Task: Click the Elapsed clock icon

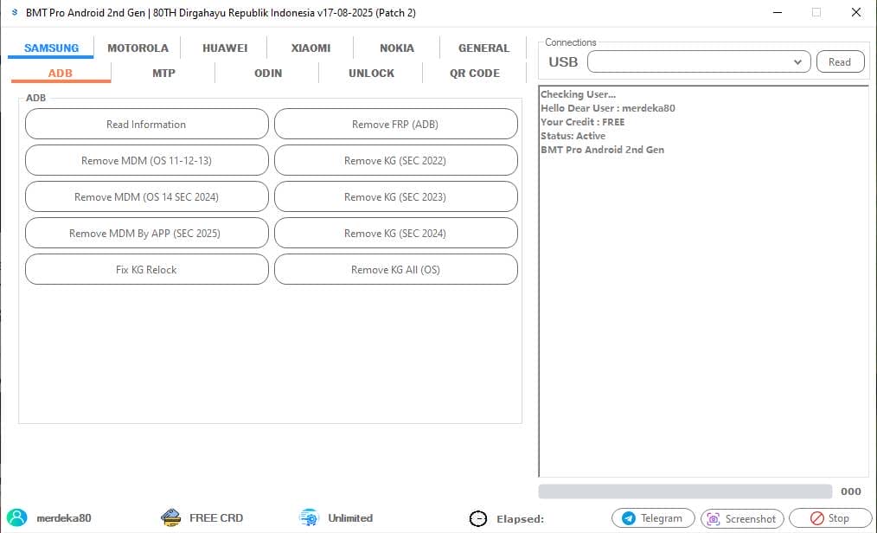Action: 477,518
